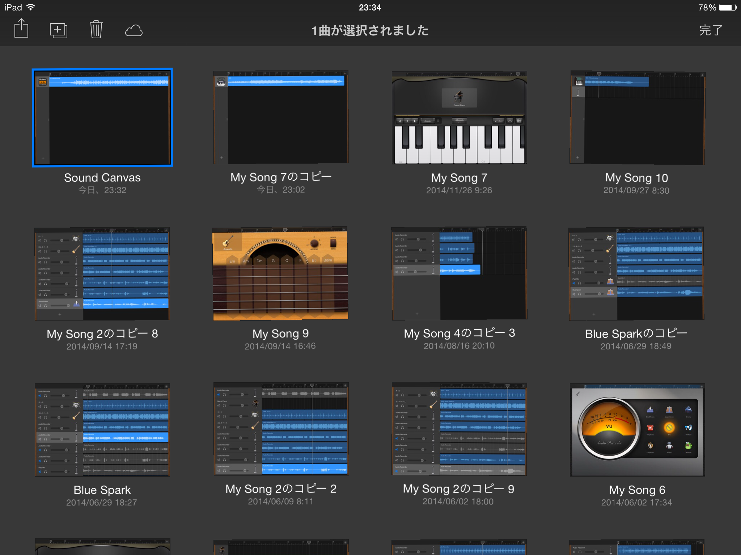
Task: Tap the 'My Song 6' title label
Action: tap(637, 490)
